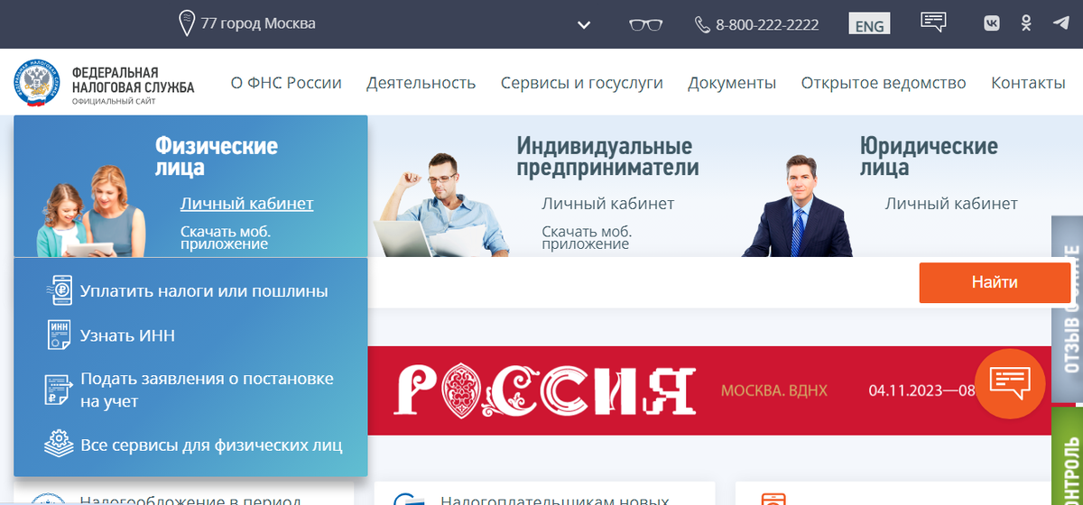Open the О ФНС России menu
This screenshot has height=505, width=1083.
click(286, 83)
